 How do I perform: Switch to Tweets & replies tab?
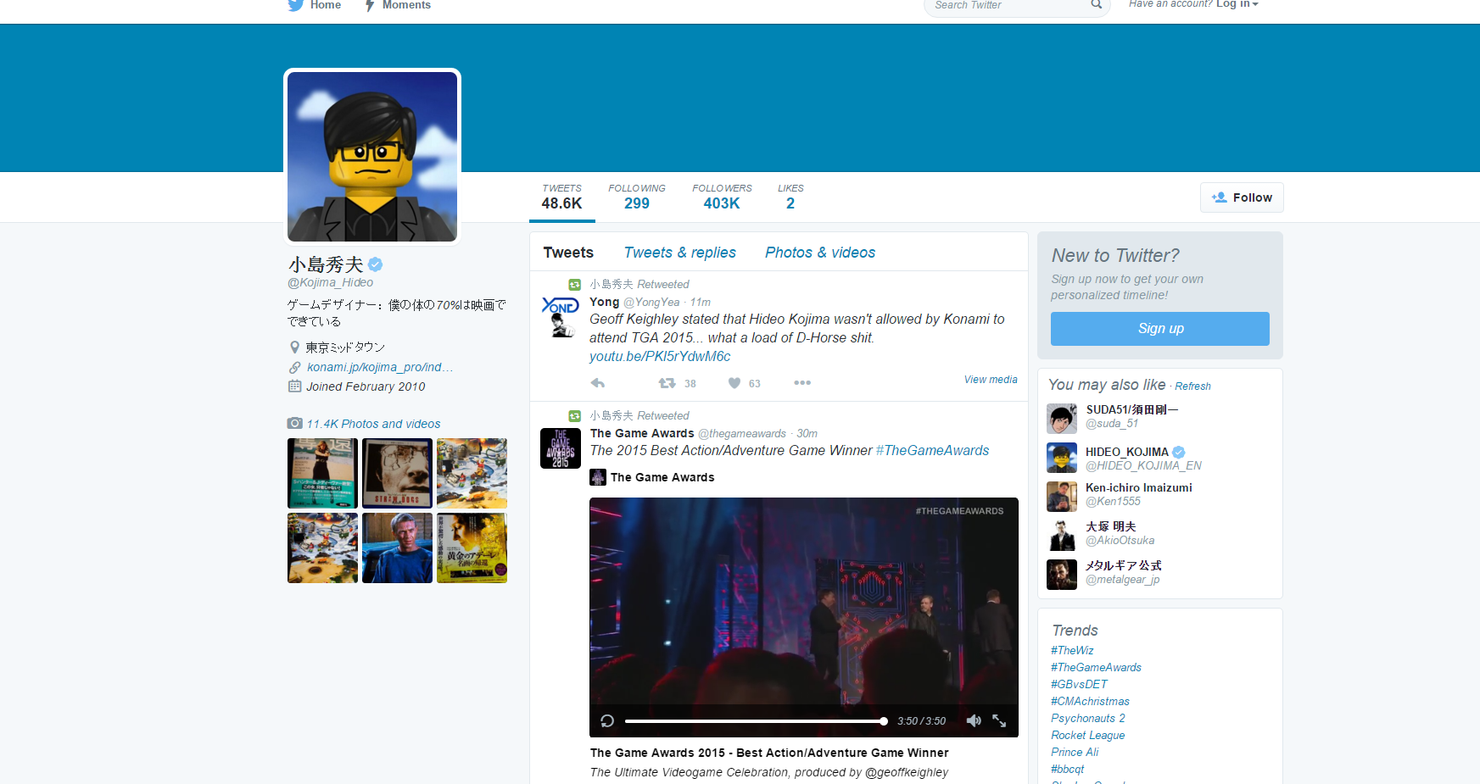click(680, 253)
